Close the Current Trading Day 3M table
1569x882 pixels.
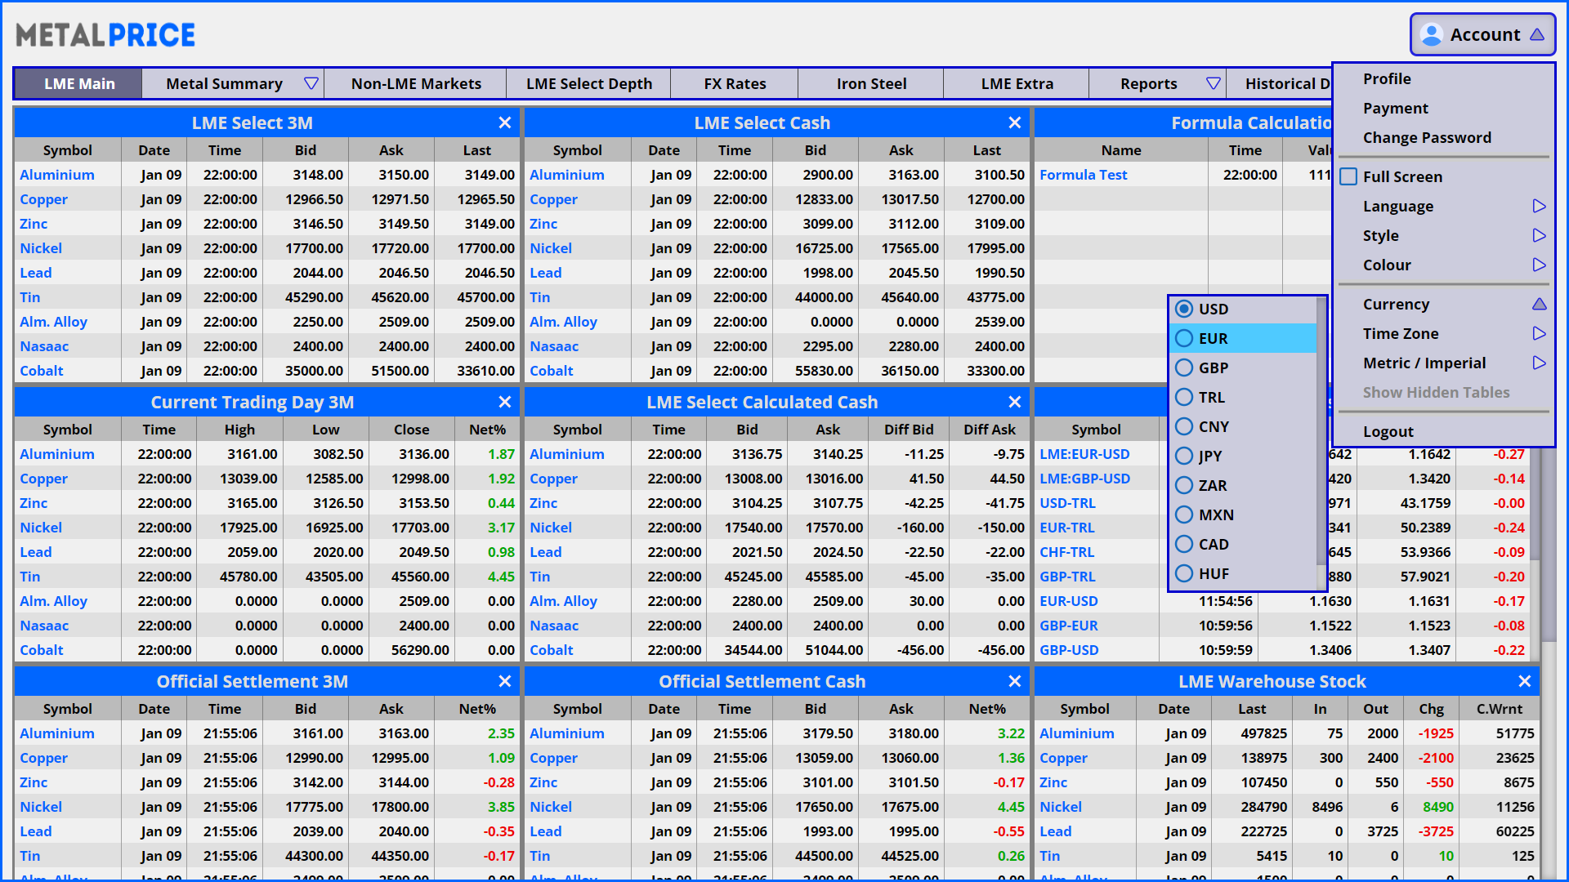[x=505, y=402]
